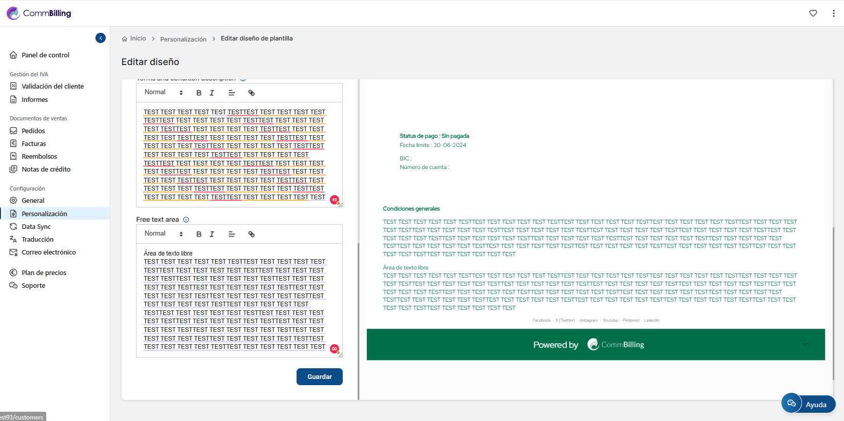Open Normal style dropdown in terms editor

pos(164,93)
